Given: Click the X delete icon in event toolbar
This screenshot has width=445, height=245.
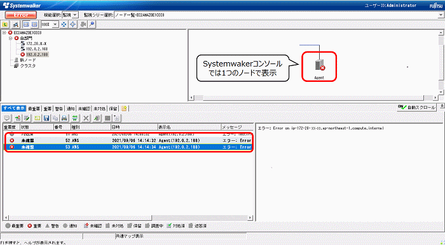Looking at the screenshot, I should pos(86,118).
